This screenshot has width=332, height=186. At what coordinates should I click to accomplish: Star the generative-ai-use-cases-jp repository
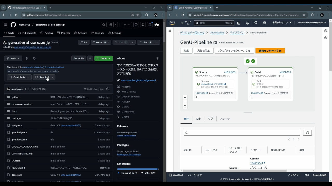click(146, 42)
